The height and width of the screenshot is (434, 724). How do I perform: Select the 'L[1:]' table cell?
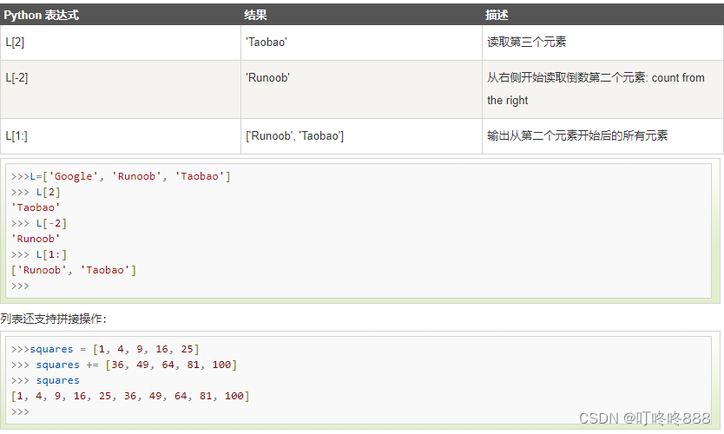click(x=121, y=136)
